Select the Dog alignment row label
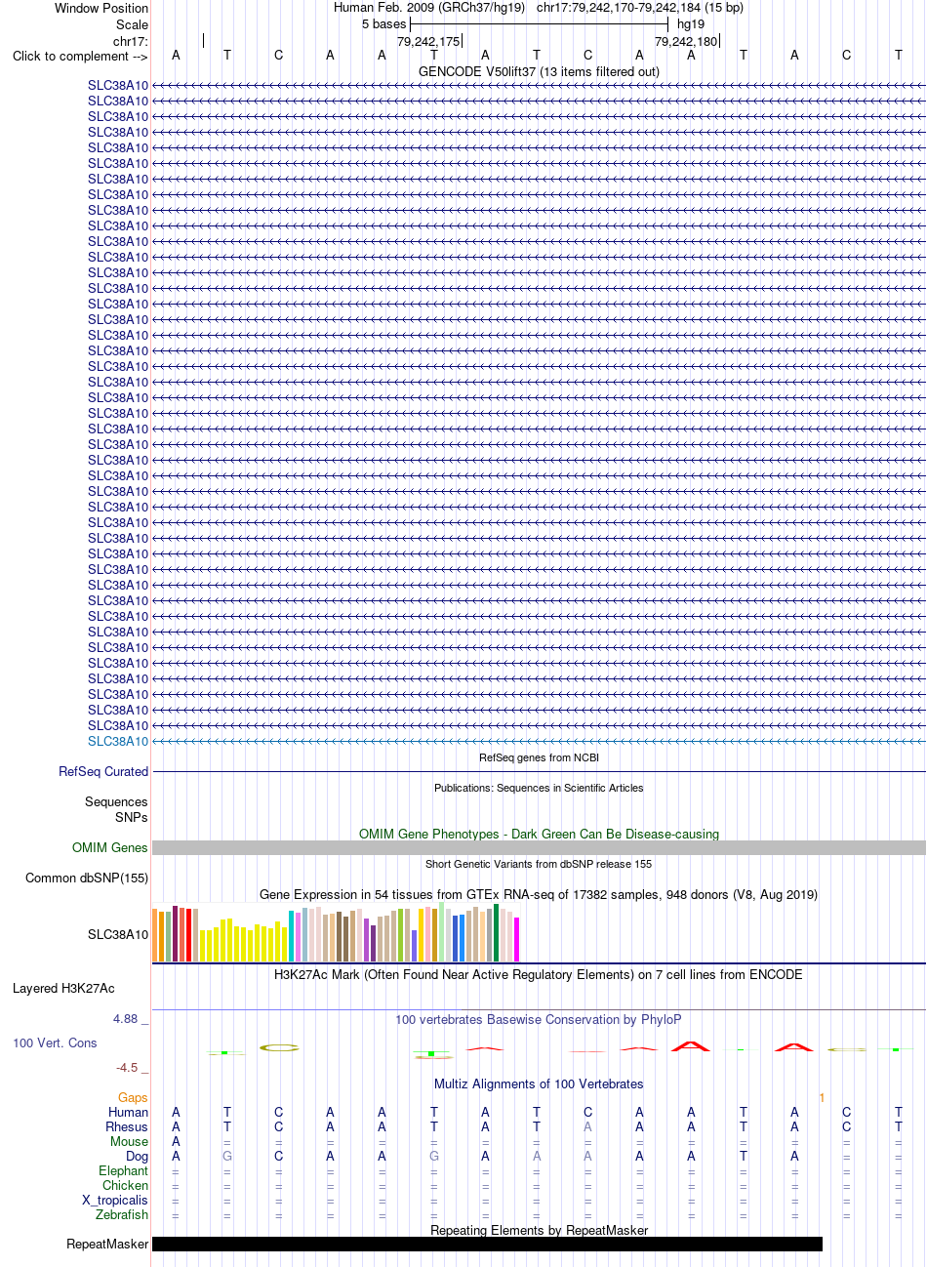This screenshot has width=927, height=1267. [x=138, y=1156]
